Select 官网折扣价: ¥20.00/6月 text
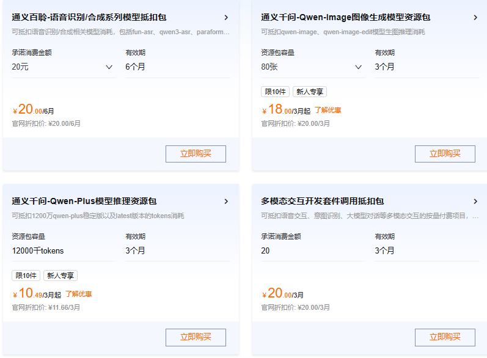The image size is (487, 358). (46, 123)
